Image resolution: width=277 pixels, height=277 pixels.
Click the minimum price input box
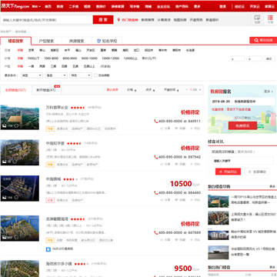[238, 58]
